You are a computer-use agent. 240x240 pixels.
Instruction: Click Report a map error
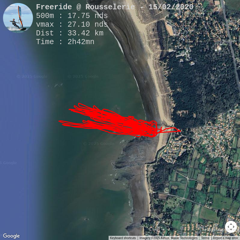pos(225,238)
